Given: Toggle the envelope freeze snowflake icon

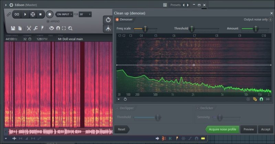Looking at the screenshot, I should pos(248,99).
